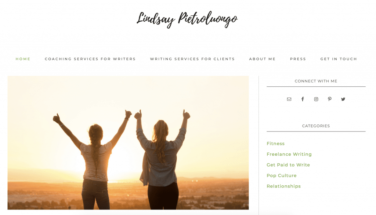Visit the Instagram profile icon
The height and width of the screenshot is (215, 376).
tap(316, 99)
